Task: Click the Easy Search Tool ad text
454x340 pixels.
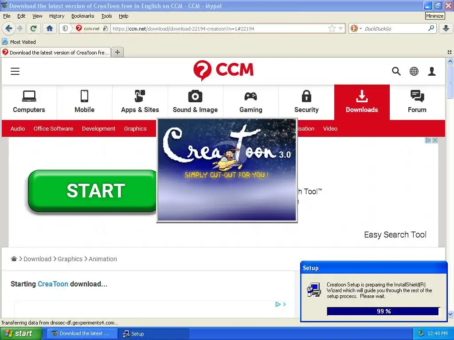Action: (395, 235)
